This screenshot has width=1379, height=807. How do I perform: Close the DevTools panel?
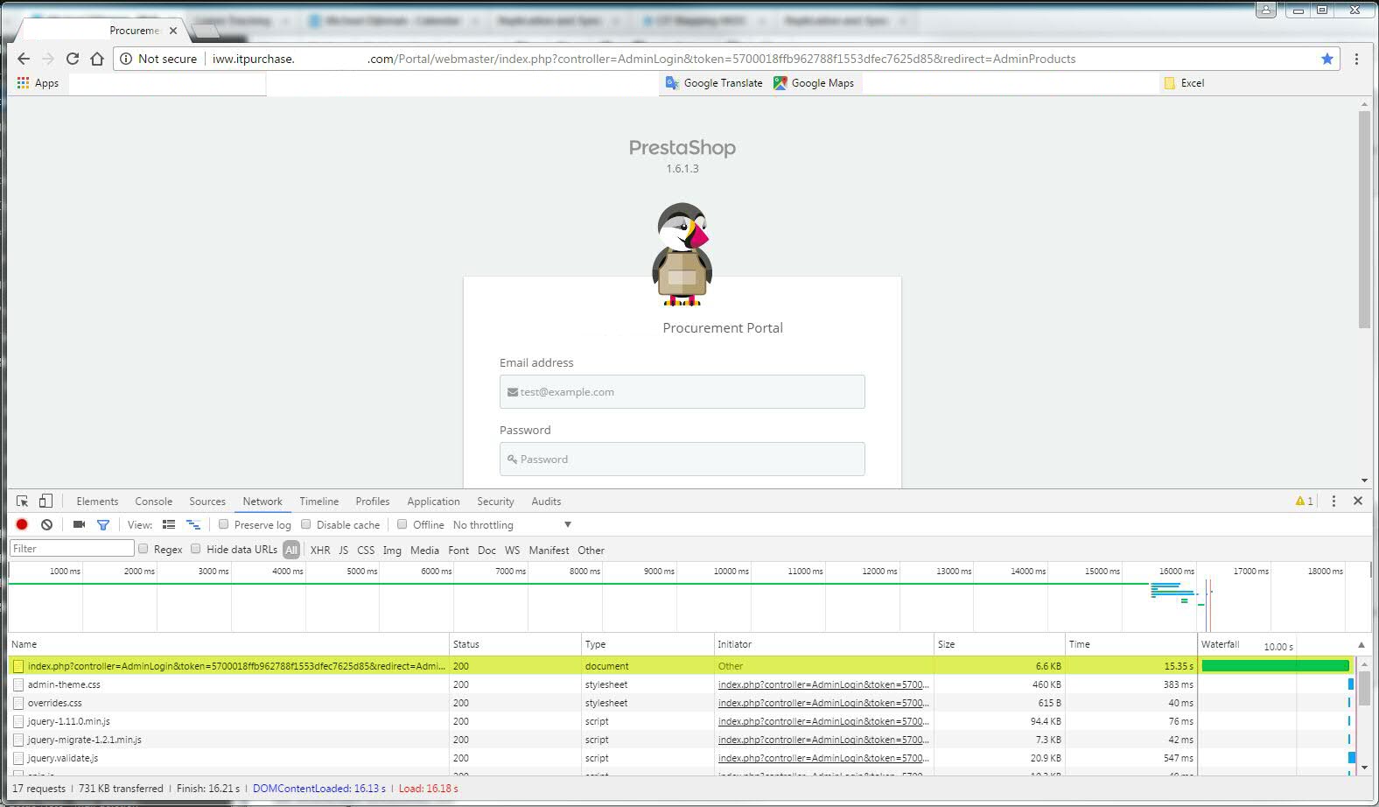1358,502
